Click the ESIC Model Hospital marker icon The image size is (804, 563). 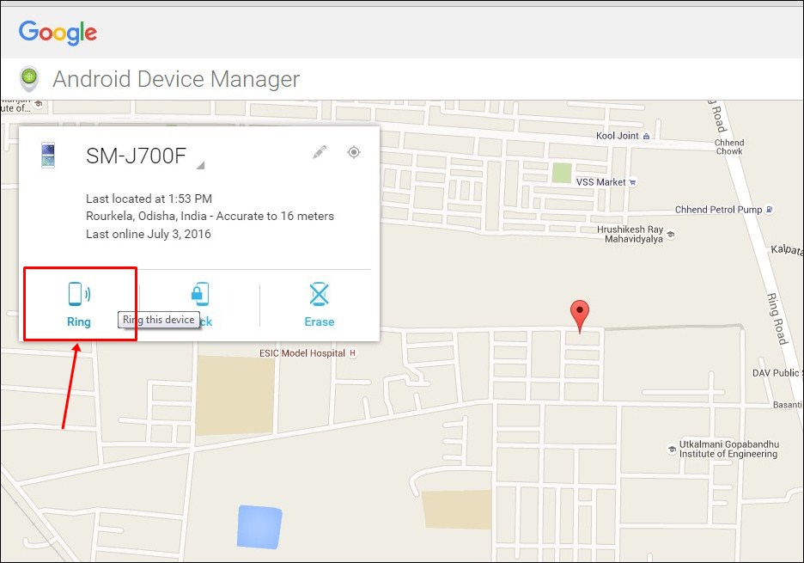pos(352,353)
